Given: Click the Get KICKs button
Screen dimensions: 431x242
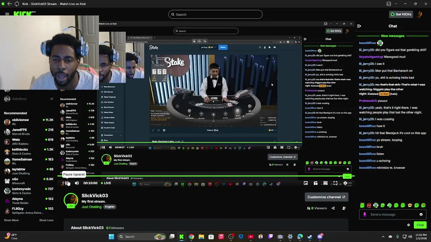Looking at the screenshot, I should [401, 14].
